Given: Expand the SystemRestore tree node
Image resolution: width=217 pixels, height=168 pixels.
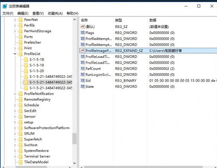Looking at the screenshot, I should (x=15, y=151).
